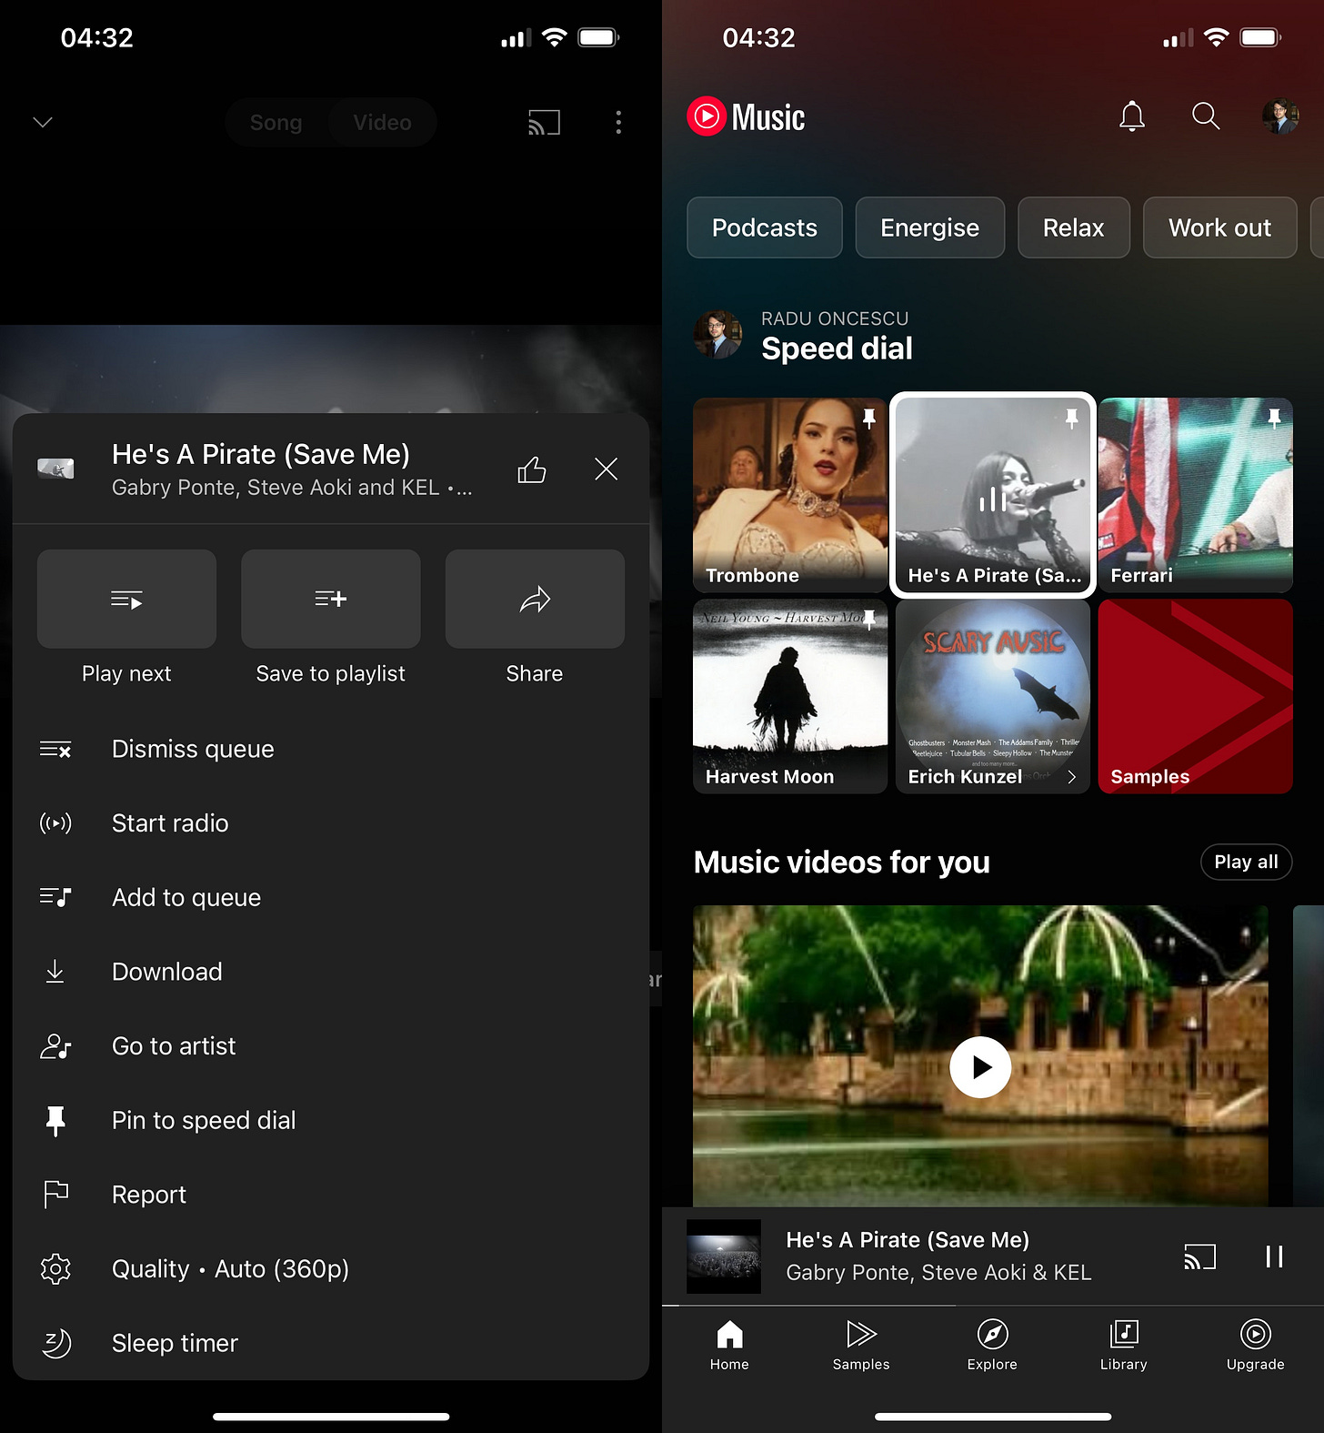Open the He's A Pirate speed dial tile
This screenshot has width=1324, height=1433.
[993, 495]
